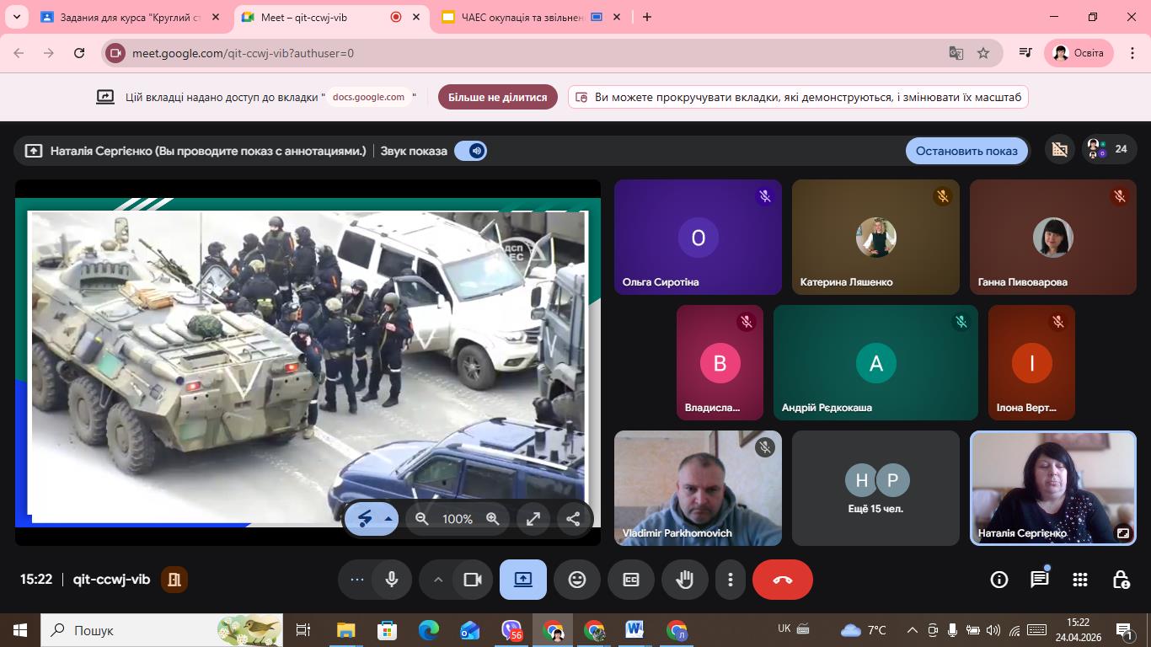Show meeting details info icon

998,580
